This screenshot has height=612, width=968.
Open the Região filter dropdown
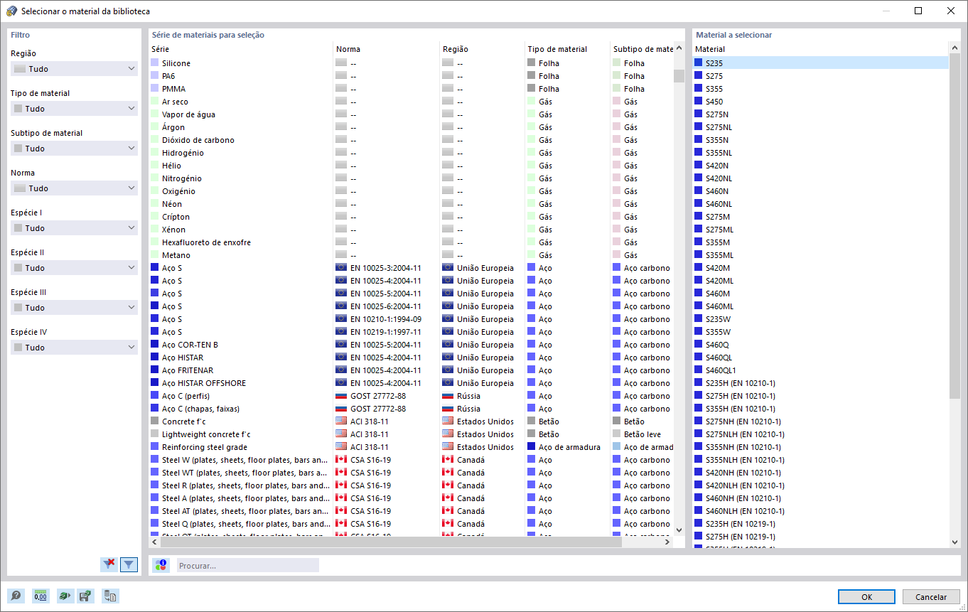click(74, 69)
